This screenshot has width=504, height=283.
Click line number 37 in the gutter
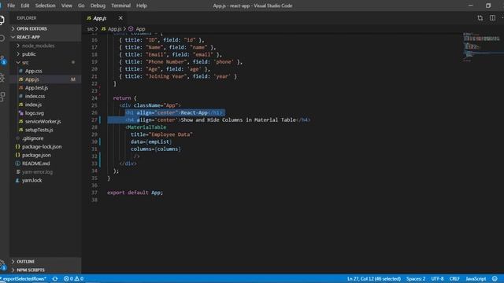[x=94, y=193]
